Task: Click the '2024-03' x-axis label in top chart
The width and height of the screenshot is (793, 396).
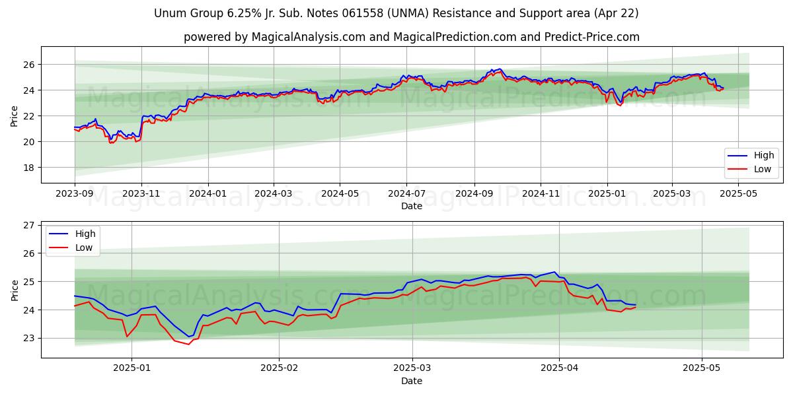Action: (274, 193)
